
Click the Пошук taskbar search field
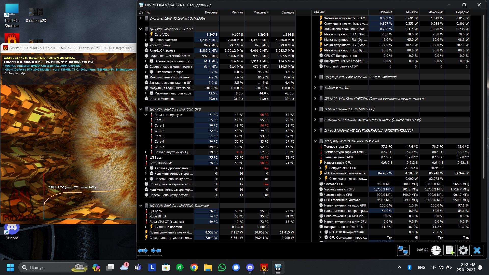click(x=53, y=267)
